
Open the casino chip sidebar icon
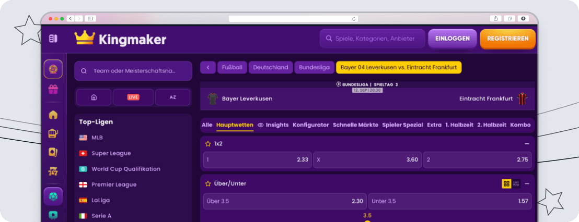click(53, 69)
